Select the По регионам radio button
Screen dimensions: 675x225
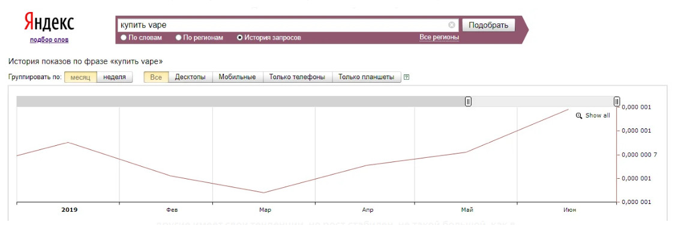(x=178, y=38)
